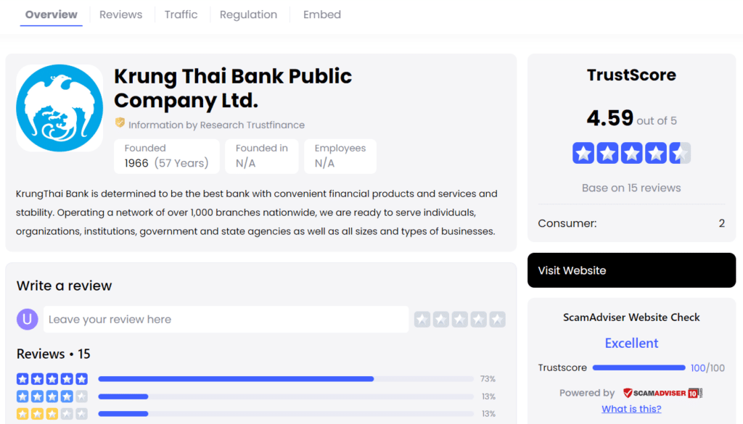The width and height of the screenshot is (743, 424).
Task: Switch to the Reviews tab
Action: click(x=120, y=14)
